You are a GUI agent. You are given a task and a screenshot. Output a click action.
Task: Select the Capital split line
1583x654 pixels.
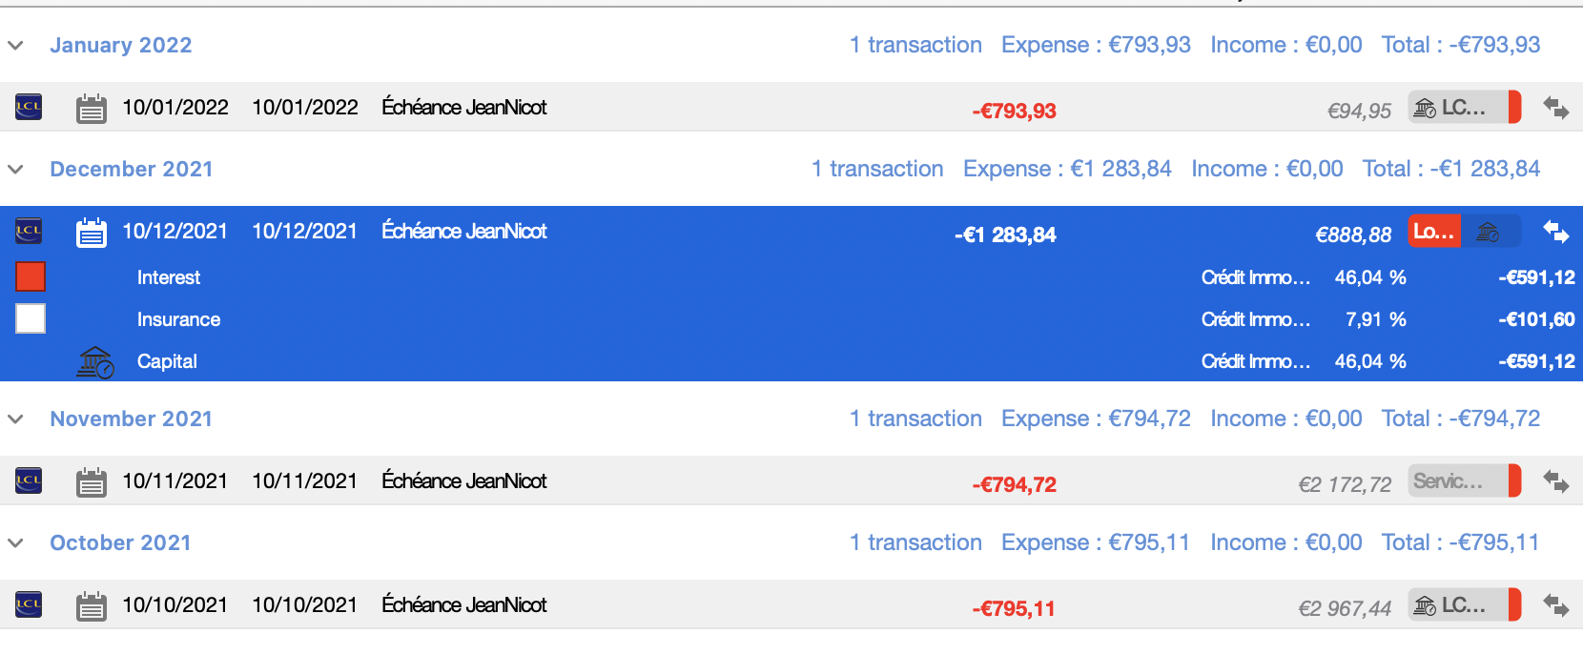coord(791,361)
